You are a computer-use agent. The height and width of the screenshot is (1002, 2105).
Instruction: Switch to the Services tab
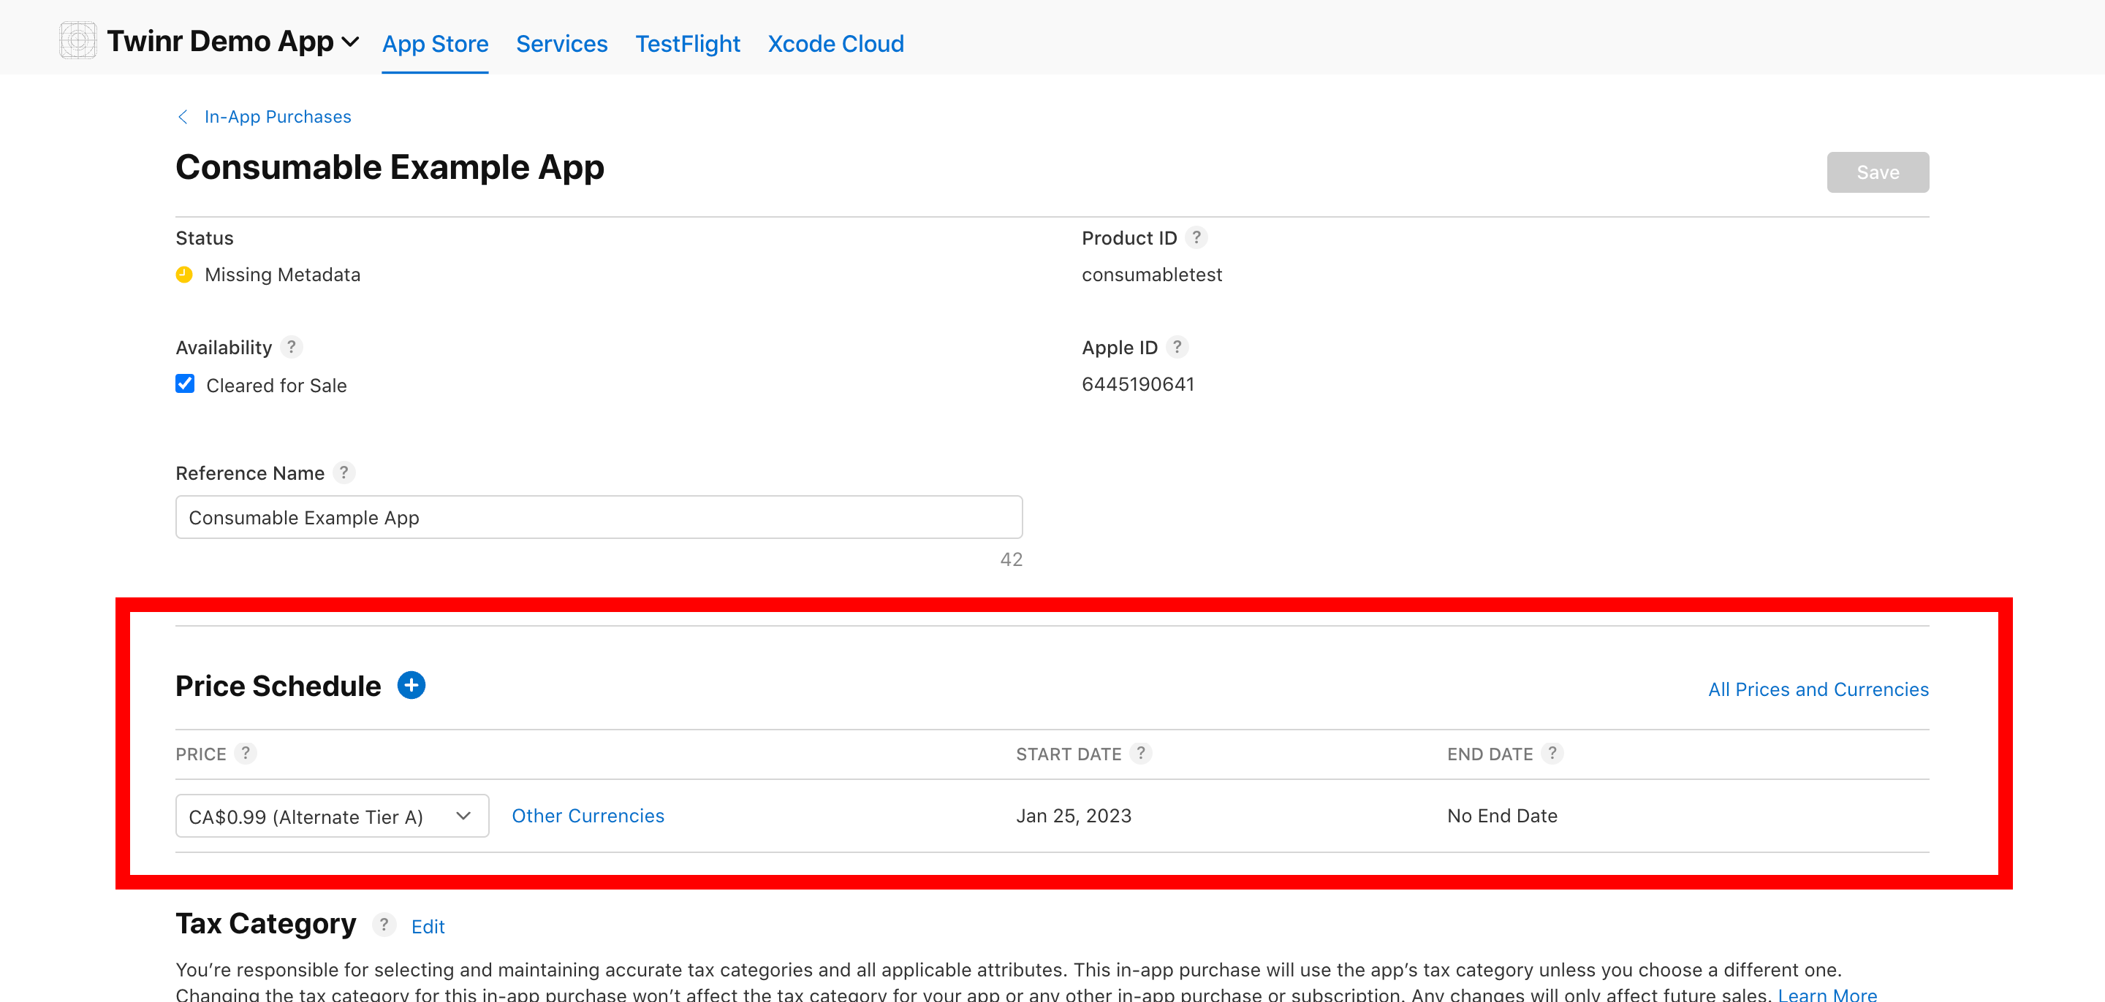click(561, 43)
